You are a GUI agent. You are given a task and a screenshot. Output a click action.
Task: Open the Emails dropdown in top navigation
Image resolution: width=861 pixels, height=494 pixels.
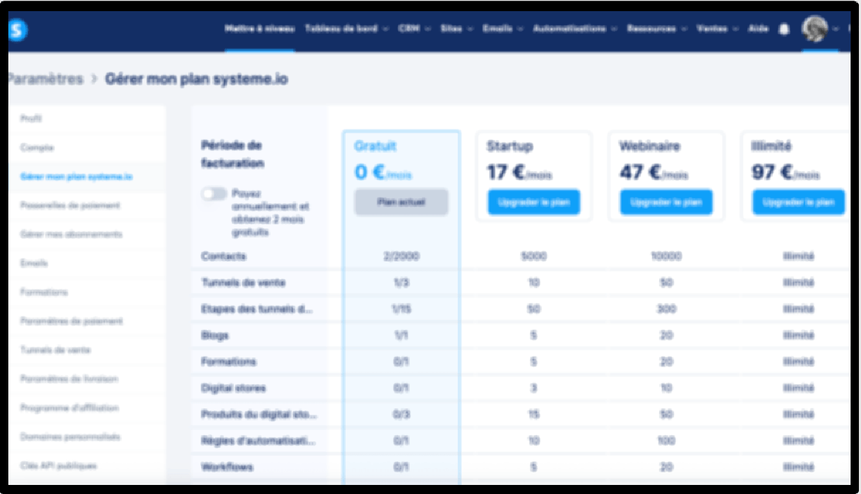[x=503, y=29]
